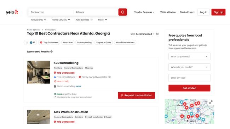230x129 pixels.
Task: Click the KJD Remodeling photo thumbnail
Action: 39,72
